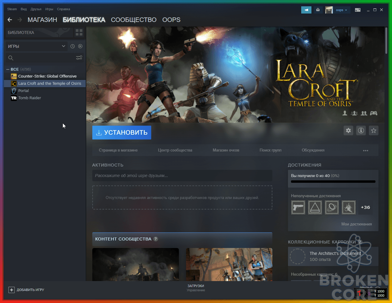
Task: Open more links ellipsis menu
Action: (366, 150)
